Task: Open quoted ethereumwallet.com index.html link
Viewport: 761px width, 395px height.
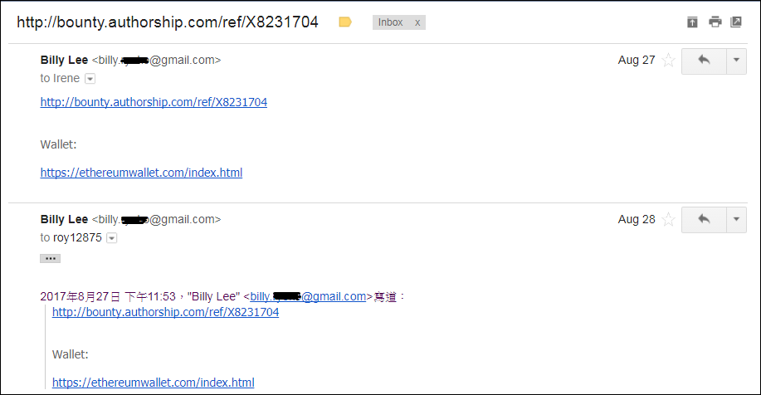Action: pyautogui.click(x=153, y=383)
